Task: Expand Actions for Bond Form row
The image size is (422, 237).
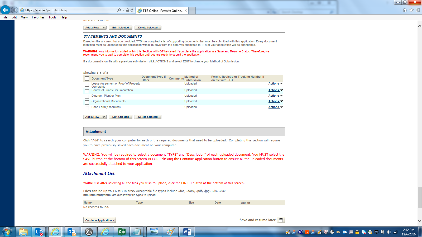Action: 276,107
